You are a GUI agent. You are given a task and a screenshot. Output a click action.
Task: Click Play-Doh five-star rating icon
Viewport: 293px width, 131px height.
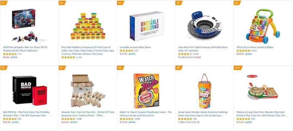68,57
